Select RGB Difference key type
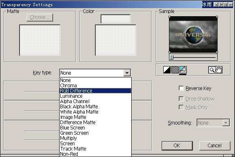235x157 pixels. (x=95, y=91)
